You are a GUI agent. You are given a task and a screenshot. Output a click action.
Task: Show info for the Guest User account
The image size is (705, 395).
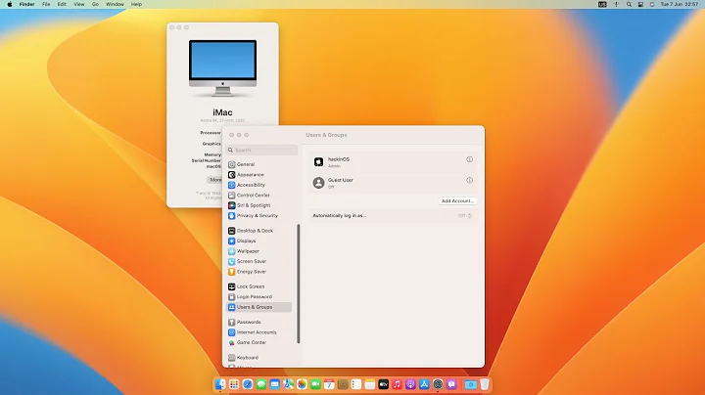(469, 180)
